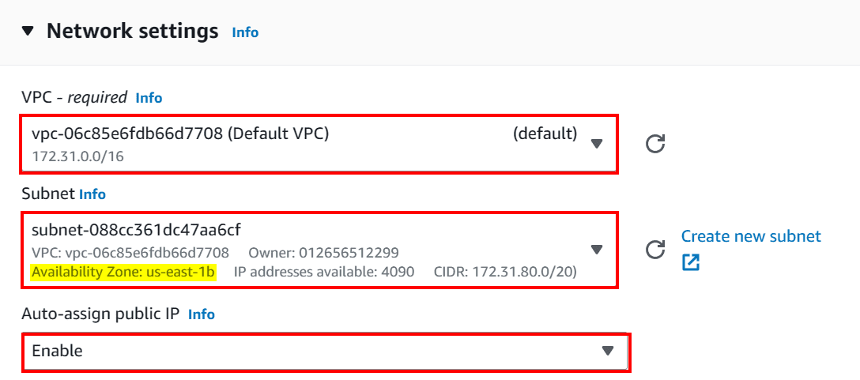Open the VPC selection dropdown arrow
This screenshot has width=860, height=380.
tap(598, 143)
